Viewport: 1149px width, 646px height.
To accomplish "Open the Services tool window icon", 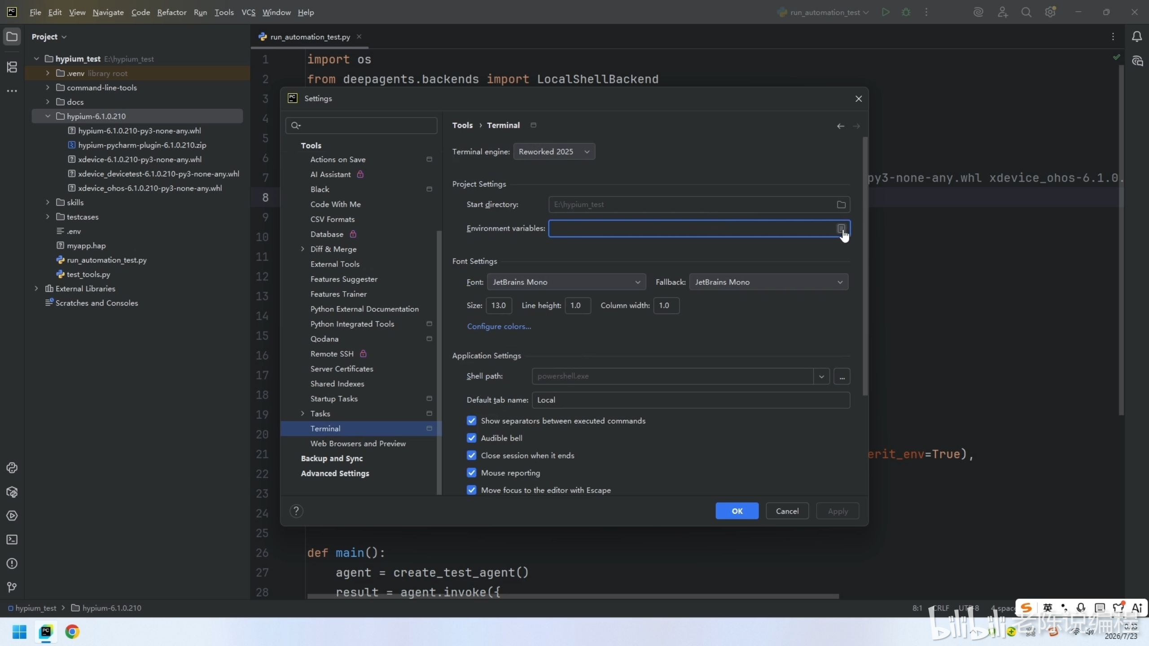I will pos(12,515).
